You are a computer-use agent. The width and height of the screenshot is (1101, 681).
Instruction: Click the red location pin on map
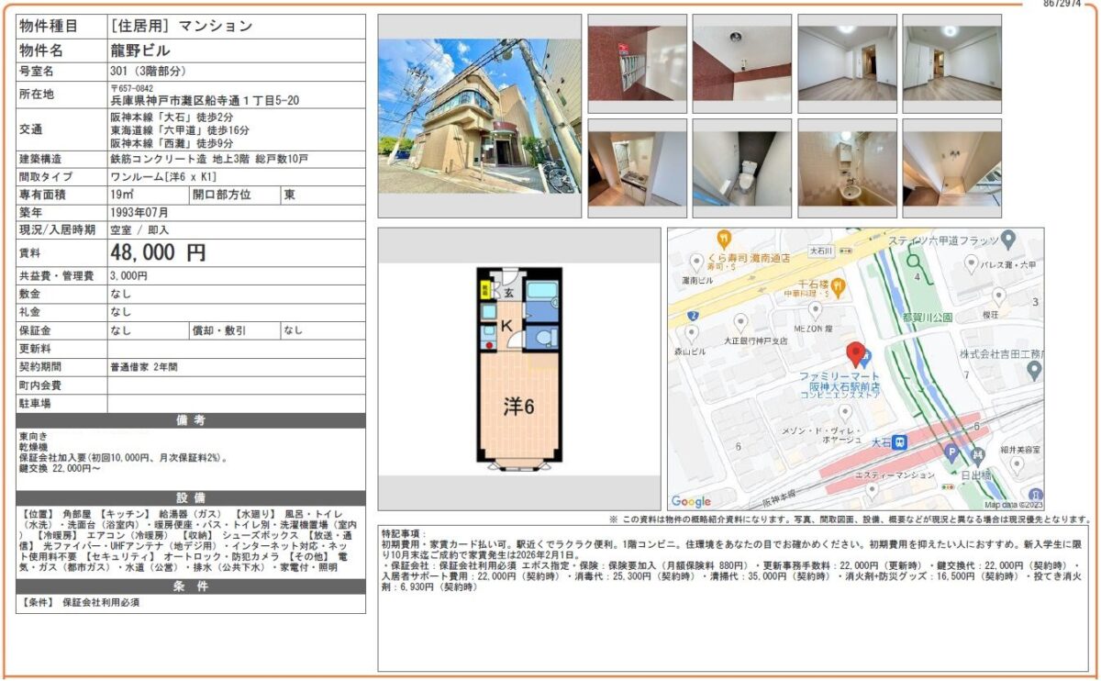tap(856, 354)
